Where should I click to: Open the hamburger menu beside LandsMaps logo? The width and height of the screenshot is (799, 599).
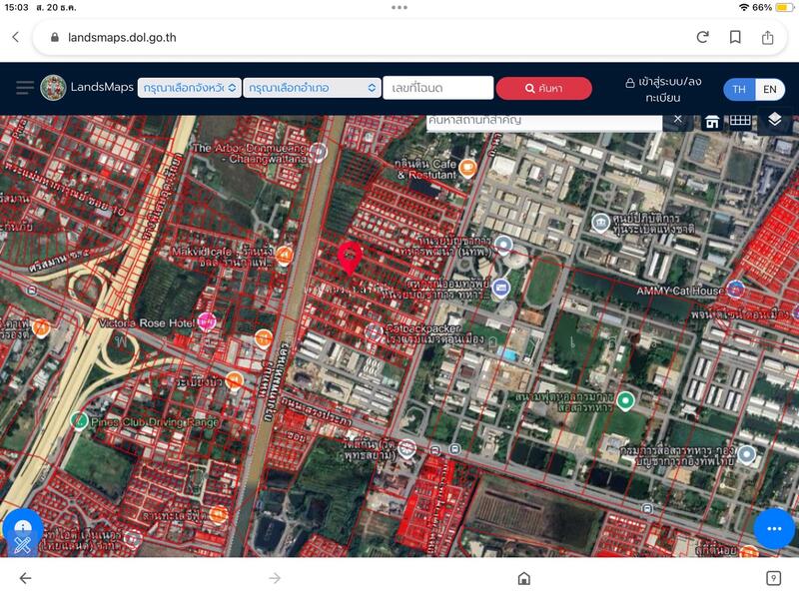pyautogui.click(x=25, y=88)
